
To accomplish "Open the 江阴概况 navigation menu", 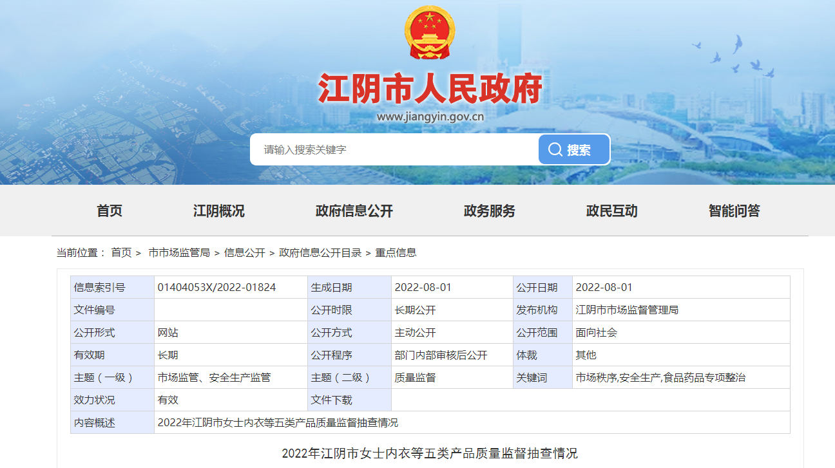I will click(x=219, y=211).
